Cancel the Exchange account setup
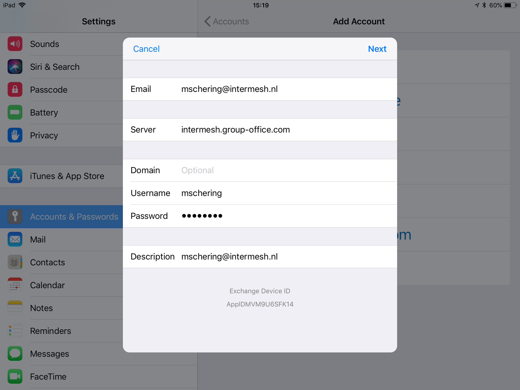This screenshot has height=390, width=520. pyautogui.click(x=146, y=49)
